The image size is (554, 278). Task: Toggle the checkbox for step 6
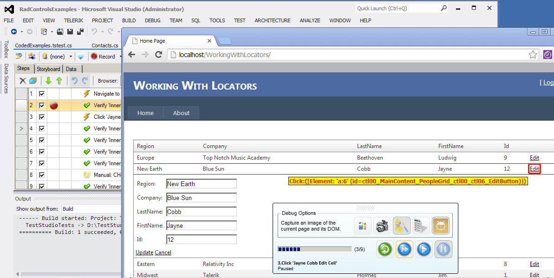pos(42,152)
